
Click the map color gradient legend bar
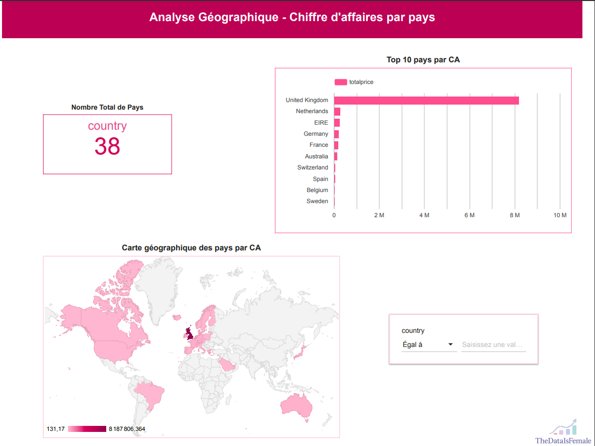pos(87,429)
